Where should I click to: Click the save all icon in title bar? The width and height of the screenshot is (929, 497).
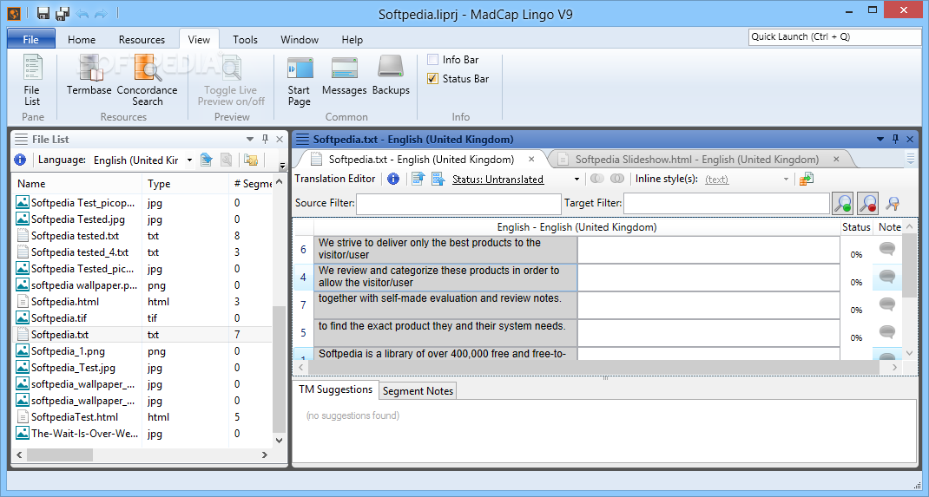coord(63,13)
